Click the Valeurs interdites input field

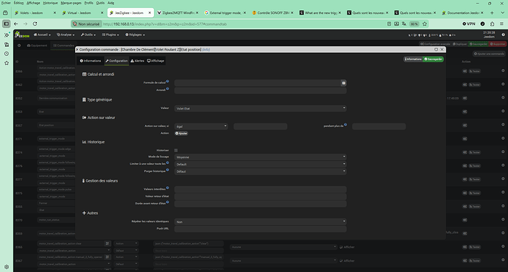261,190
